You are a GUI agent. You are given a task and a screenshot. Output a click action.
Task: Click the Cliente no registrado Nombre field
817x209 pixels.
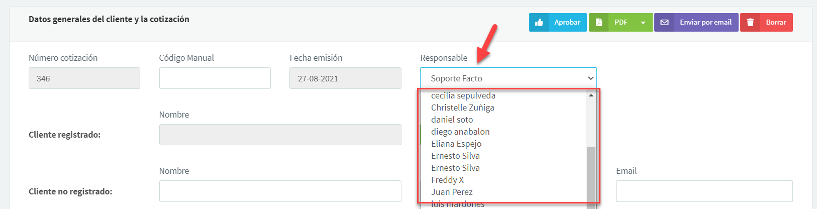pos(280,191)
